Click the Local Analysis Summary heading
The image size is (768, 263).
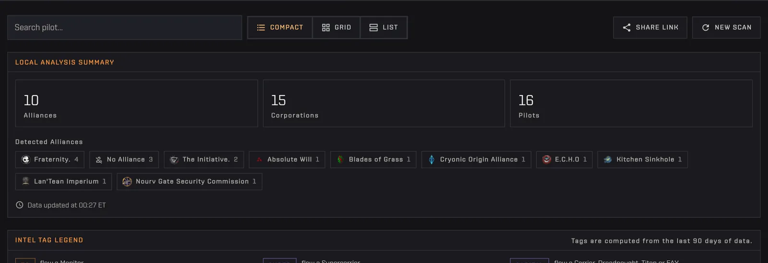65,62
